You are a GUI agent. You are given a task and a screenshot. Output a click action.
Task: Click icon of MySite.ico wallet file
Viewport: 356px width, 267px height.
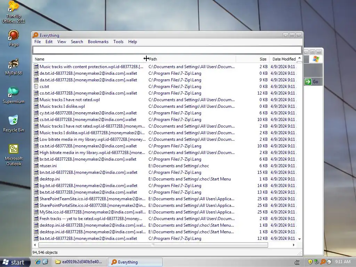pos(36,212)
